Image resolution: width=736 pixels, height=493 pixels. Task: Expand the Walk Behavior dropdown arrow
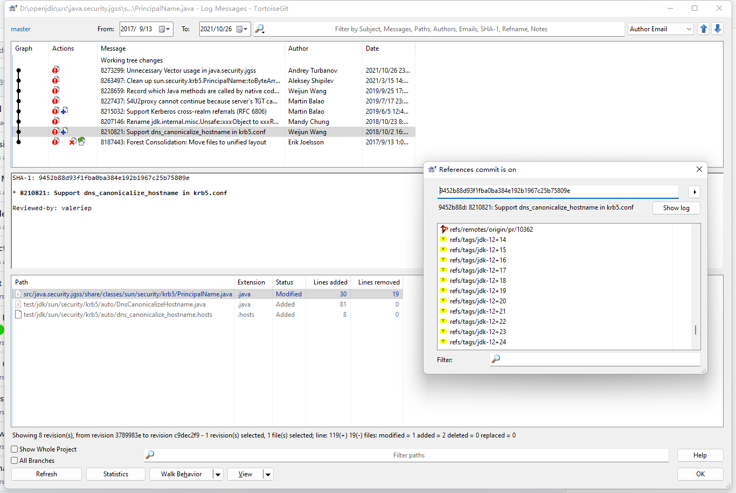click(x=218, y=474)
